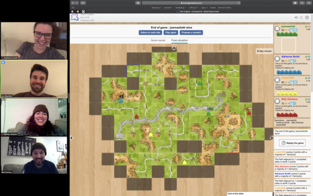Open the hamburger menu icon

click(307, 17)
